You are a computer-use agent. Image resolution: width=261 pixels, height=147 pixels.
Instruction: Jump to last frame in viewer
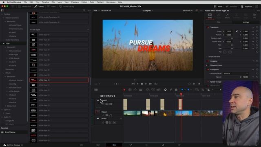pos(150,84)
